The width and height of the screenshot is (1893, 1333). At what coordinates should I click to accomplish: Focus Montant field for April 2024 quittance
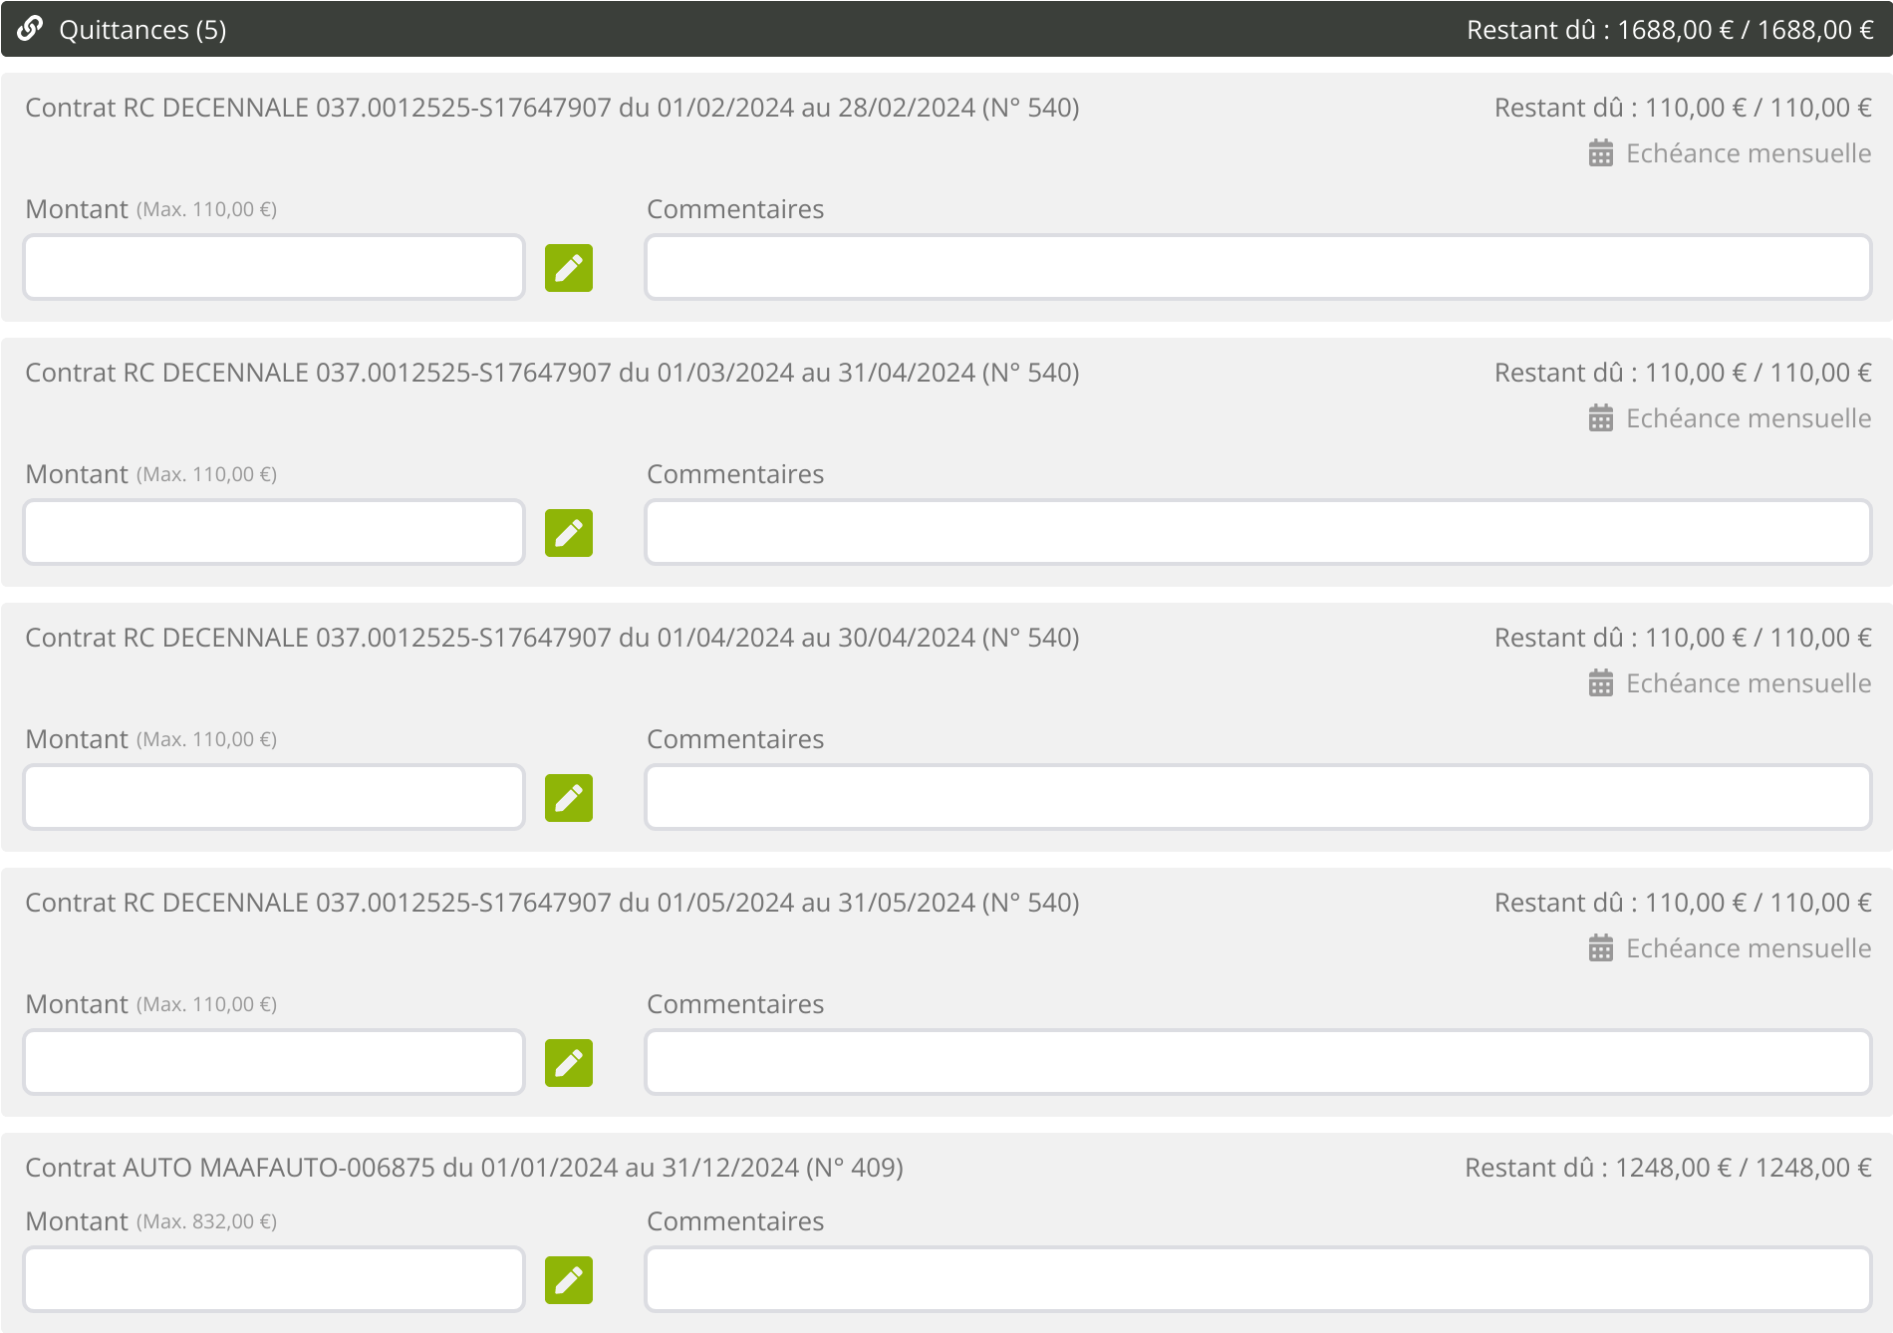[x=274, y=797]
